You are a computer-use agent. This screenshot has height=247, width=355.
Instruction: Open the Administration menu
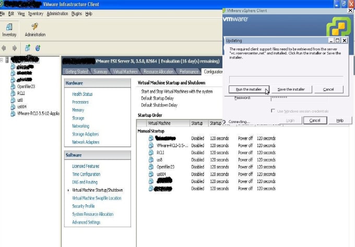[x=57, y=14]
